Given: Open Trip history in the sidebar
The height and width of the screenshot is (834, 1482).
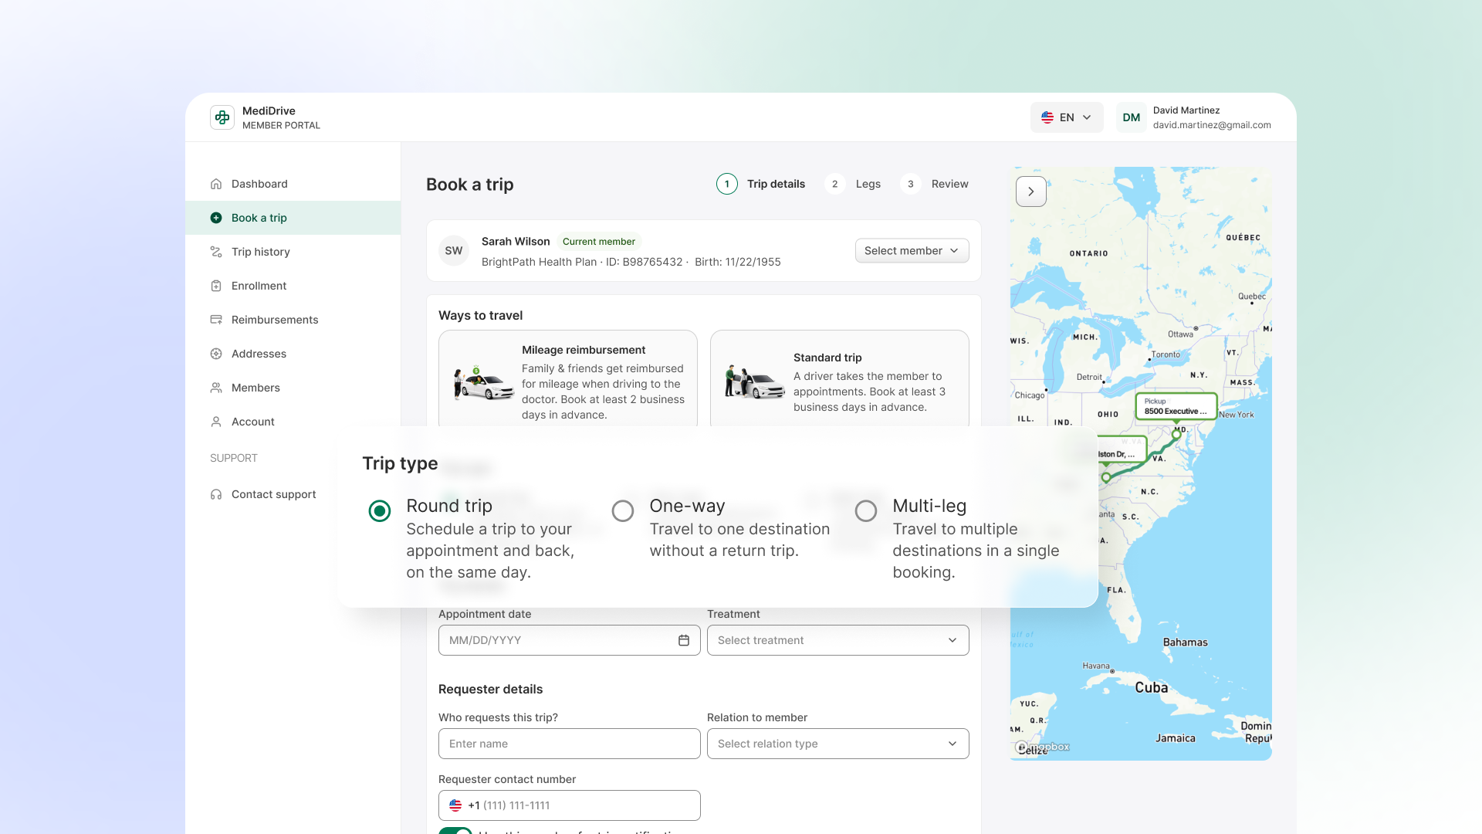Looking at the screenshot, I should 293,252.
